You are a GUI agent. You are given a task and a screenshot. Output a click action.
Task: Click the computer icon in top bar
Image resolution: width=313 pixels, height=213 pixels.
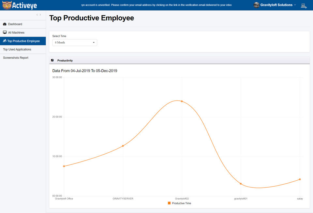point(304,5)
